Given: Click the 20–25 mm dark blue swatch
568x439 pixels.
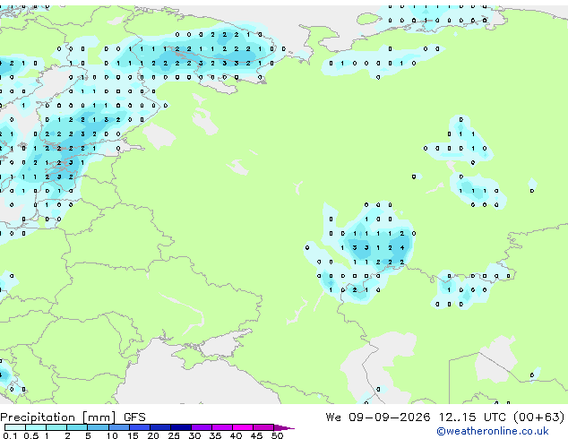Looking at the screenshot, I should point(160,427).
